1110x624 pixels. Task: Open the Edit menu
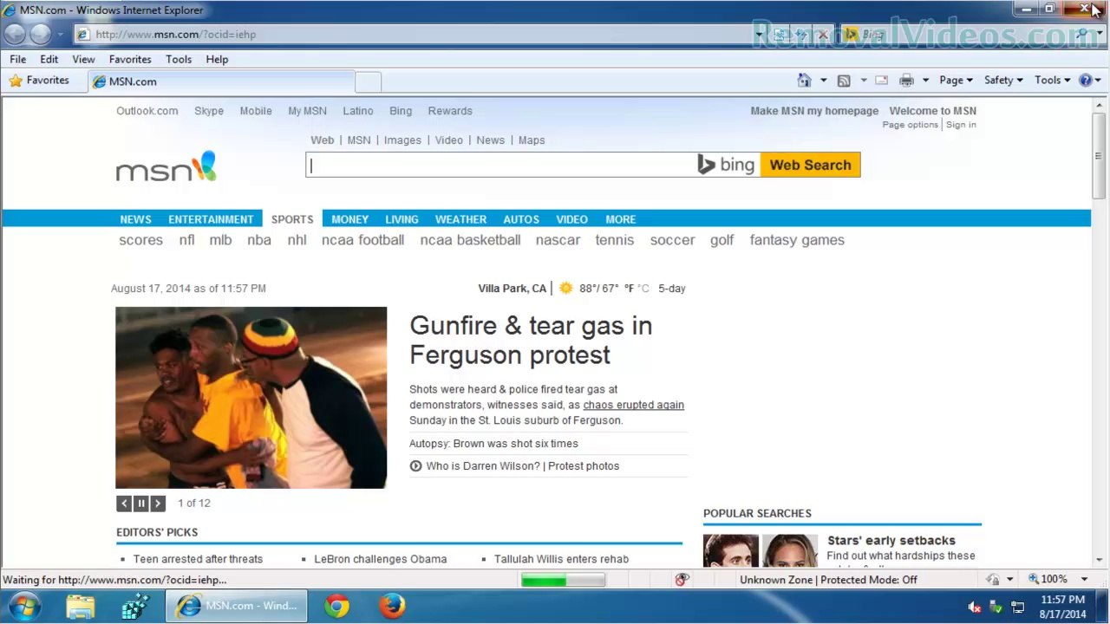(49, 59)
